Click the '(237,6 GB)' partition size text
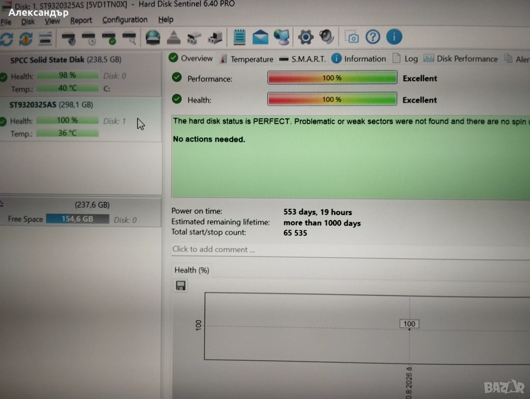Screen dimensions: 530x399 tap(92, 205)
